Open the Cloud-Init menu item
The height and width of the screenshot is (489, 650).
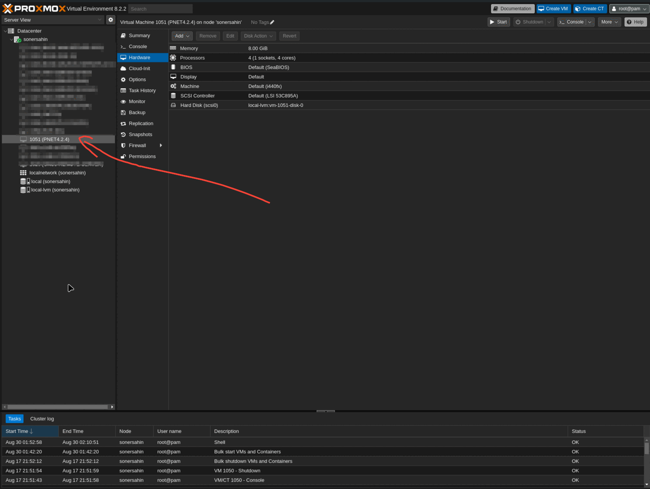(139, 68)
